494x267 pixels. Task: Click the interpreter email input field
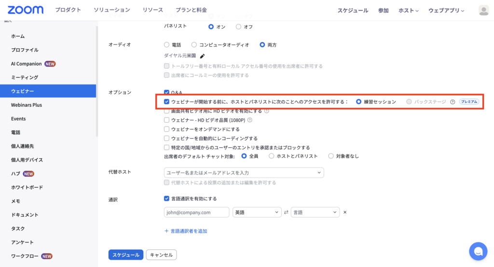(x=197, y=212)
